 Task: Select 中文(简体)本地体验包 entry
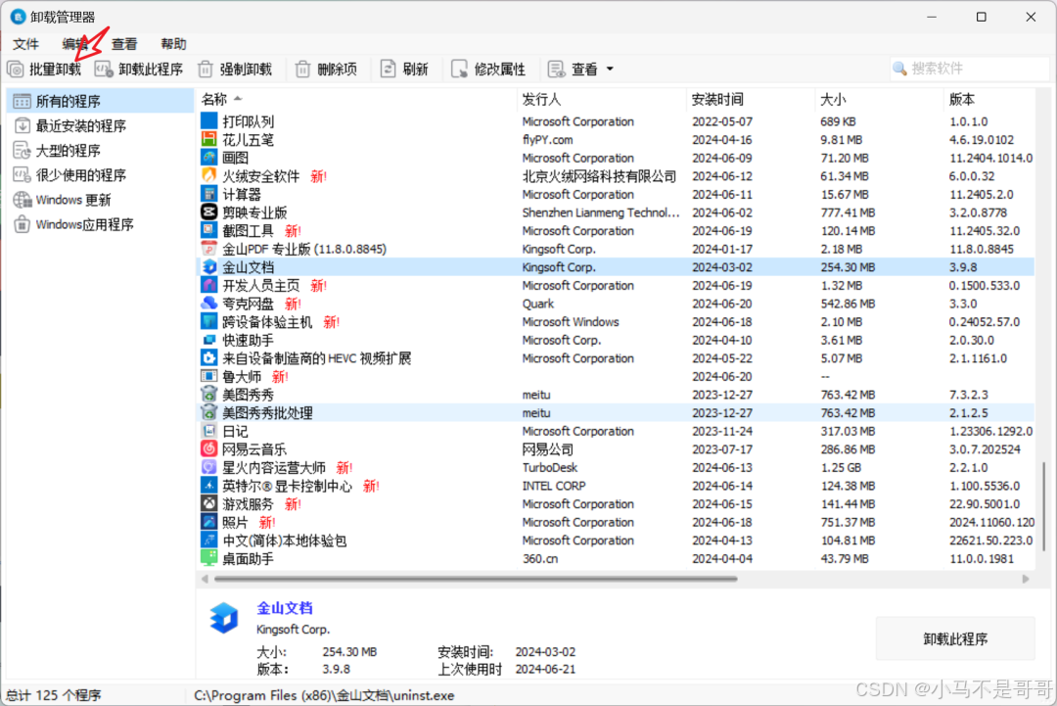285,541
